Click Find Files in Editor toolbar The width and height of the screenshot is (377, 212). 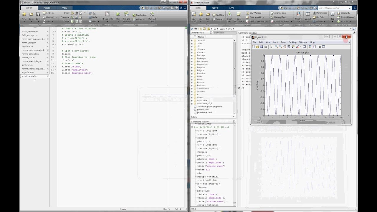(x=49, y=13)
